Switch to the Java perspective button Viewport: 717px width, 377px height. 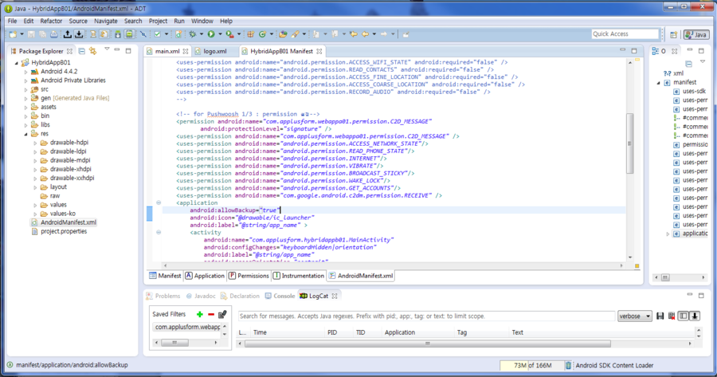[696, 34]
